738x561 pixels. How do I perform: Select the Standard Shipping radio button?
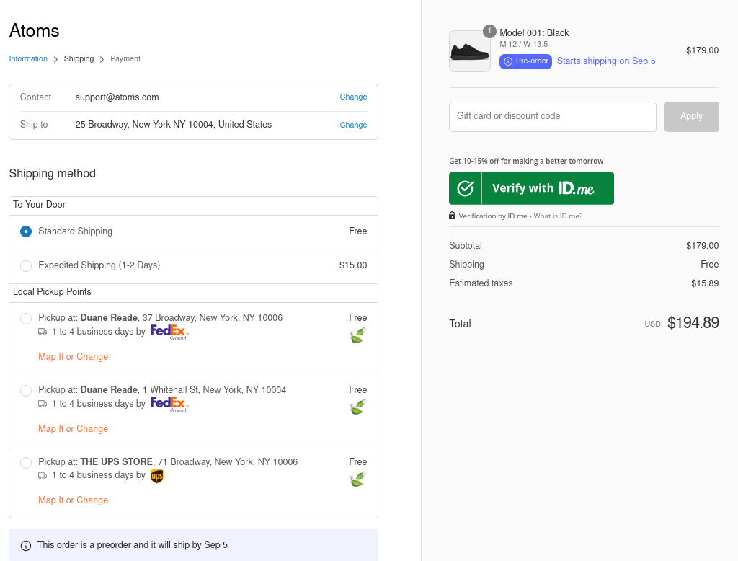26,231
